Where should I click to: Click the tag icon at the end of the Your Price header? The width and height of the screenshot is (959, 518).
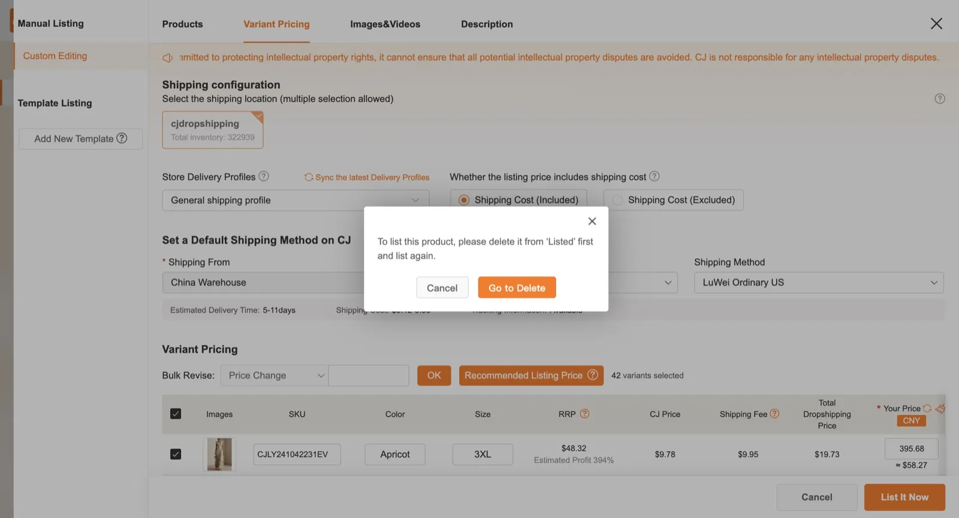tap(940, 408)
